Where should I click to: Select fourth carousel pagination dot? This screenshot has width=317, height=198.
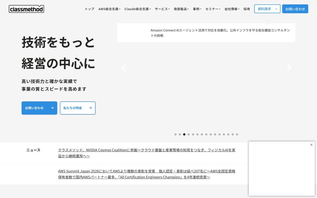(188, 134)
